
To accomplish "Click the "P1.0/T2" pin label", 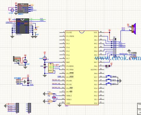I will (x=69, y=32).
